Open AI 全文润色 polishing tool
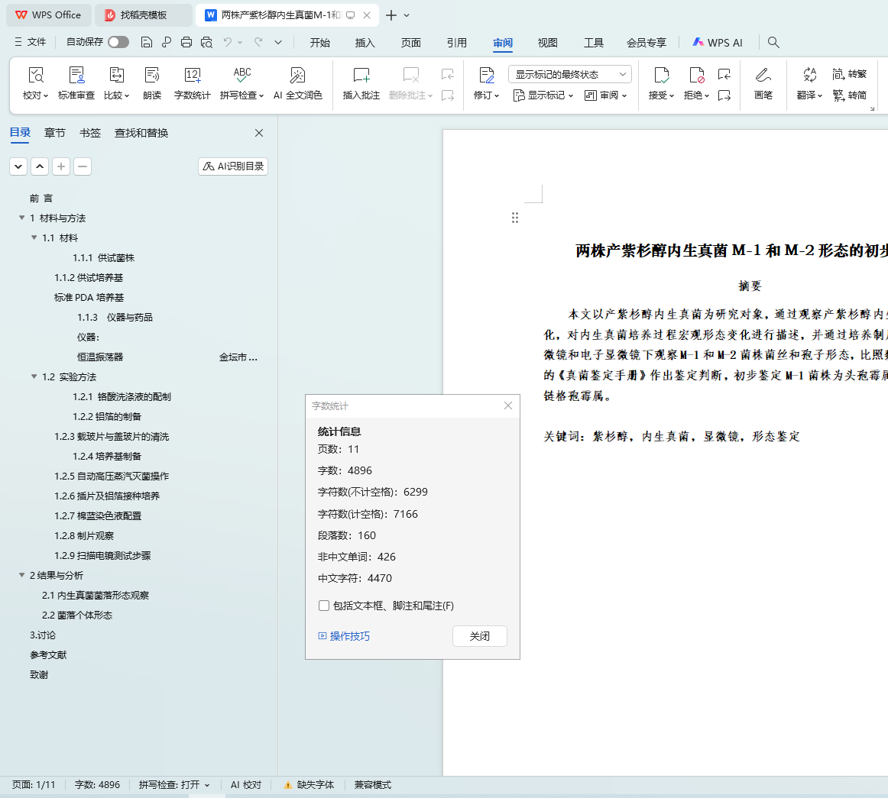The image size is (888, 798). [297, 75]
